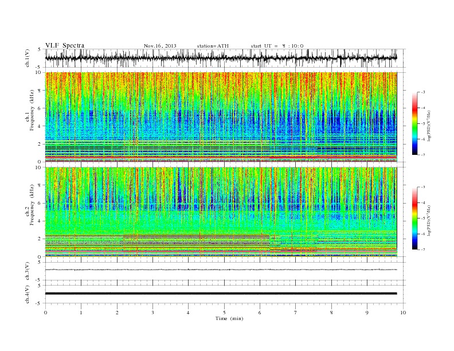Click bottom time-axis tick label "6"

[260, 313]
